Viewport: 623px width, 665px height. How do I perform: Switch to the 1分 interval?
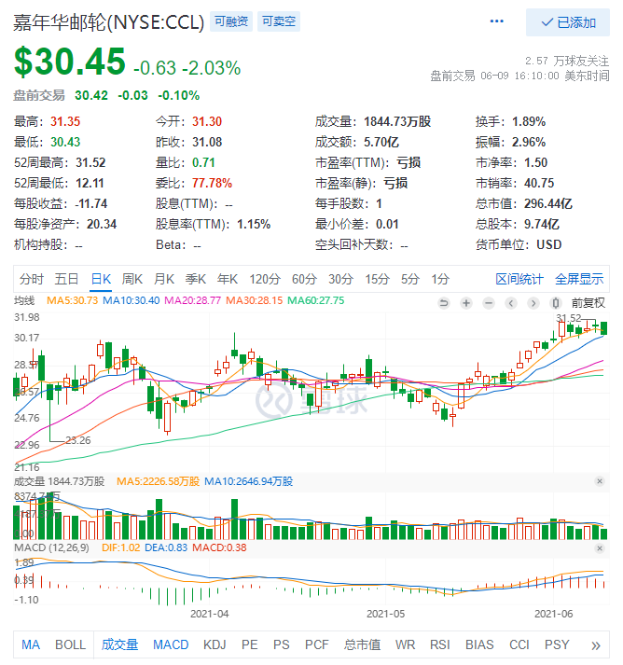[440, 279]
